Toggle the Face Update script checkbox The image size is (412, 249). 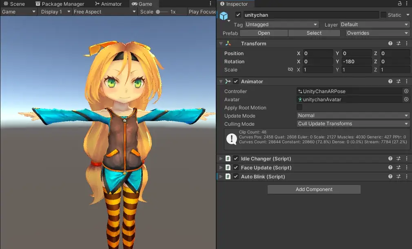click(x=236, y=167)
